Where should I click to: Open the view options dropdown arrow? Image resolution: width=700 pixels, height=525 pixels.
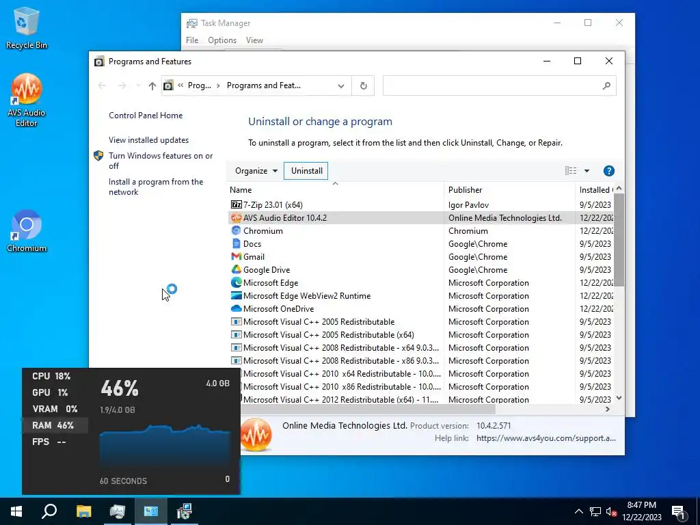pyautogui.click(x=587, y=171)
